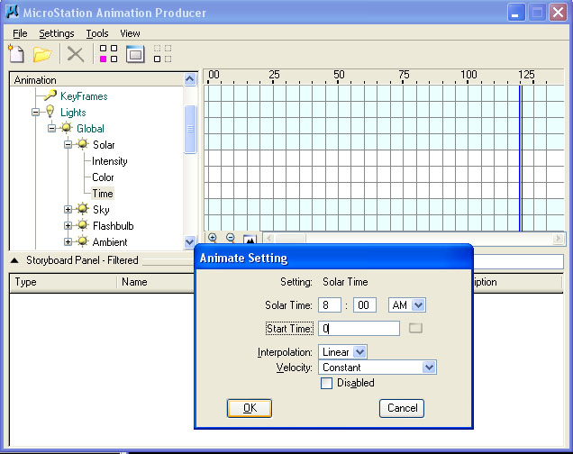
Task: Click the animation tree scrollbar thumb
Action: pyautogui.click(x=190, y=129)
